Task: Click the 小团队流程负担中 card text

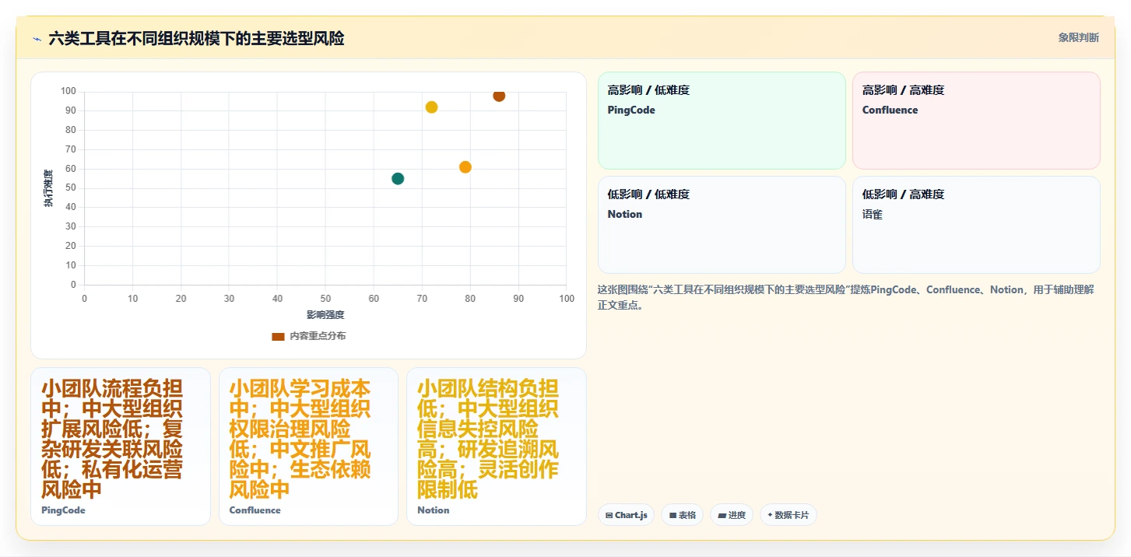Action: [x=112, y=439]
